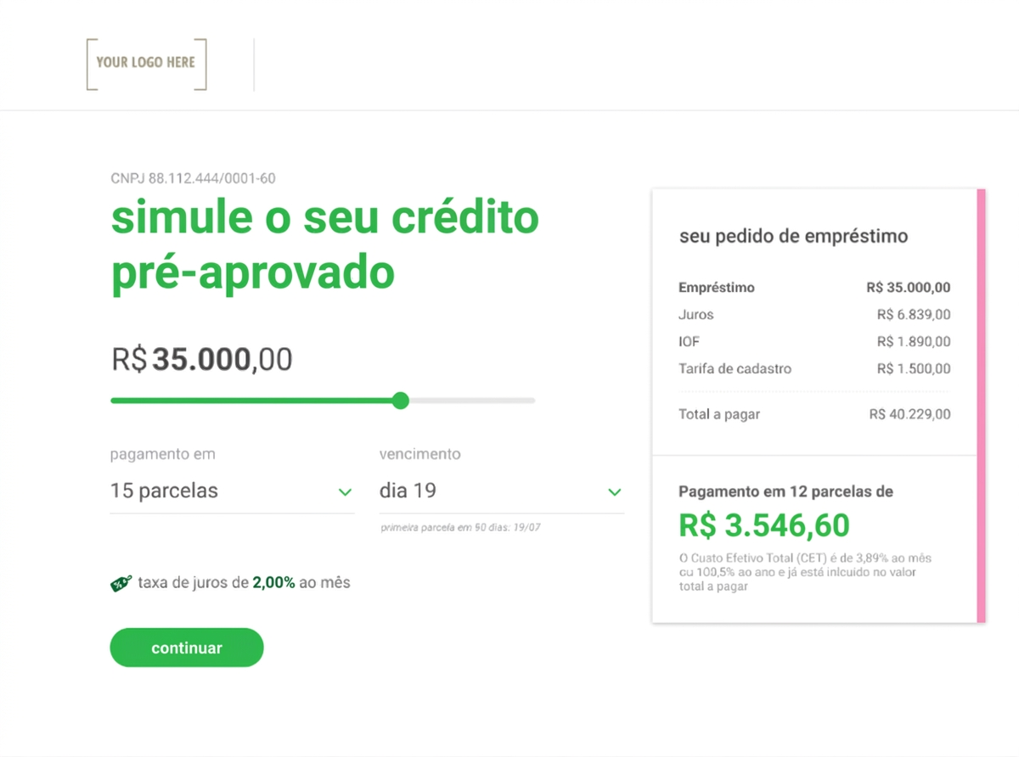Click the chevron next to dia 19

coord(613,491)
